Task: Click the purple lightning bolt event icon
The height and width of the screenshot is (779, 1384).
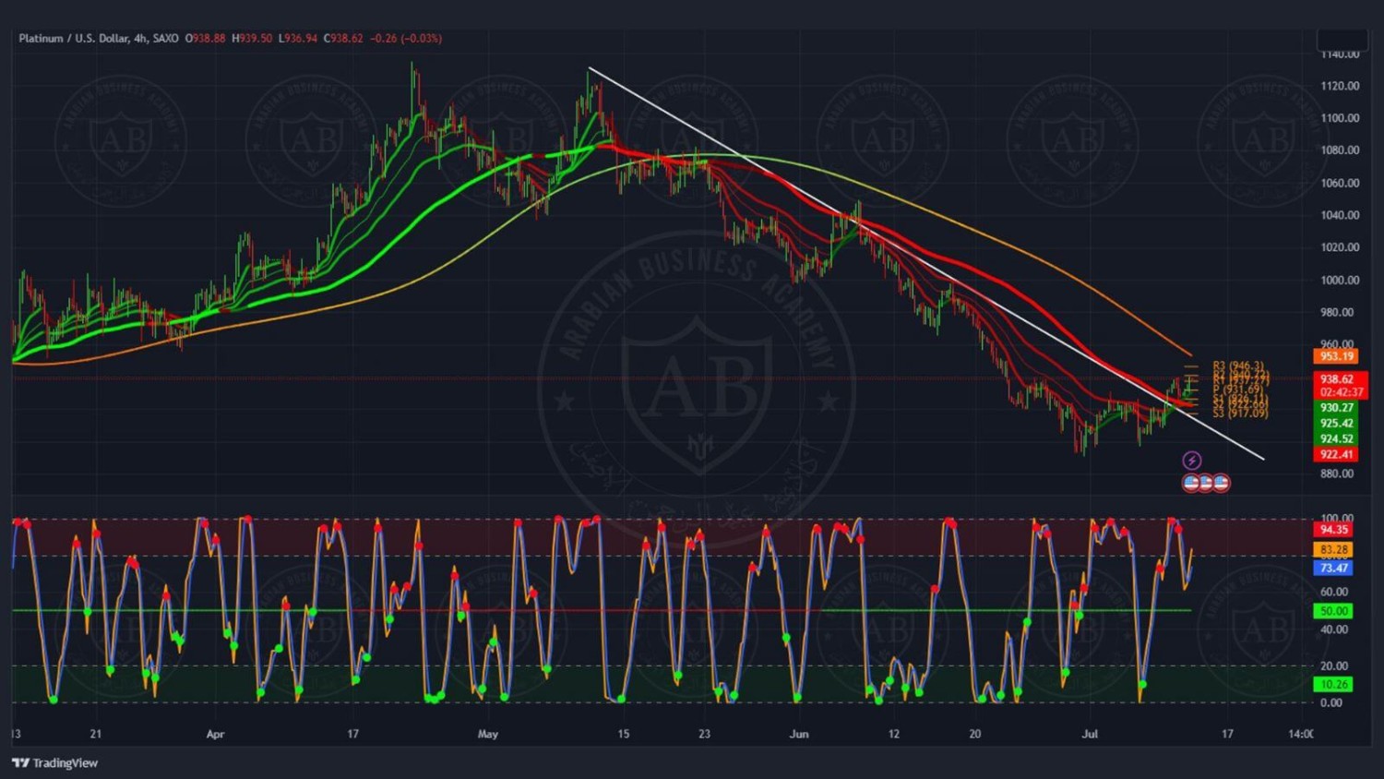Action: click(1192, 461)
